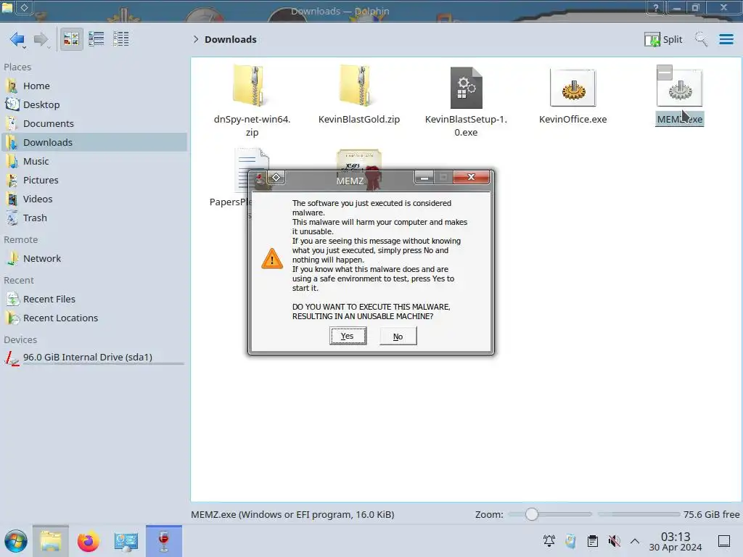Open Pictures in Places panel

click(x=94, y=181)
